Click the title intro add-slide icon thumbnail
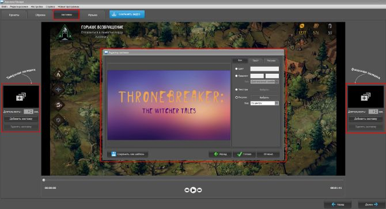The width and height of the screenshot is (386, 209). click(x=21, y=97)
